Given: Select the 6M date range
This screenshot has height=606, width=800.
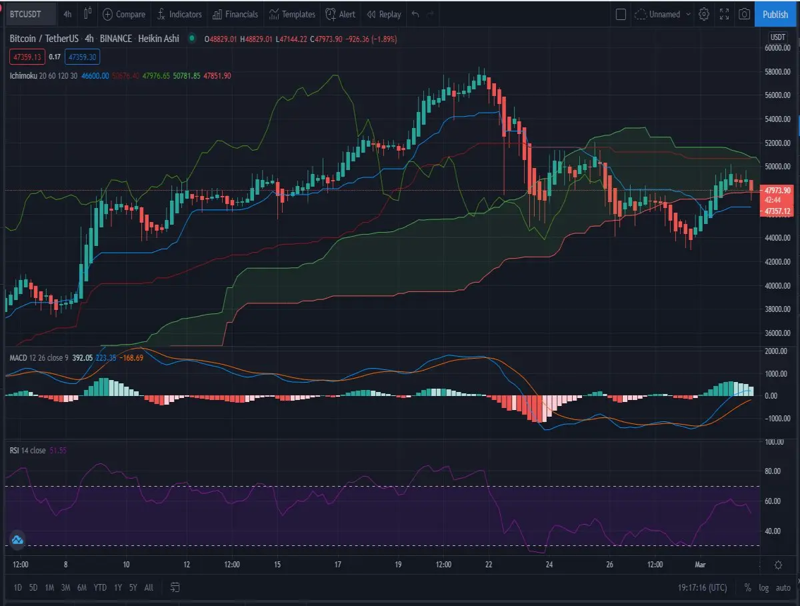Looking at the screenshot, I should coord(81,587).
